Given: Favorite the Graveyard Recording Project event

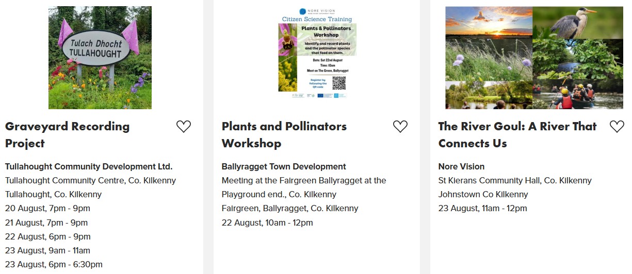Looking at the screenshot, I should tap(184, 127).
